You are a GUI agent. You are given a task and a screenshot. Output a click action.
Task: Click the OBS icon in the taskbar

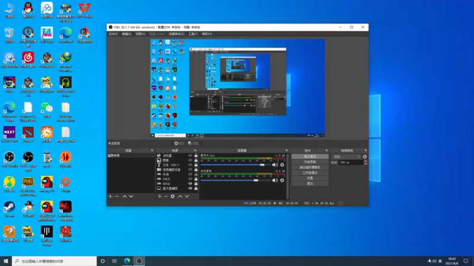pos(139,261)
